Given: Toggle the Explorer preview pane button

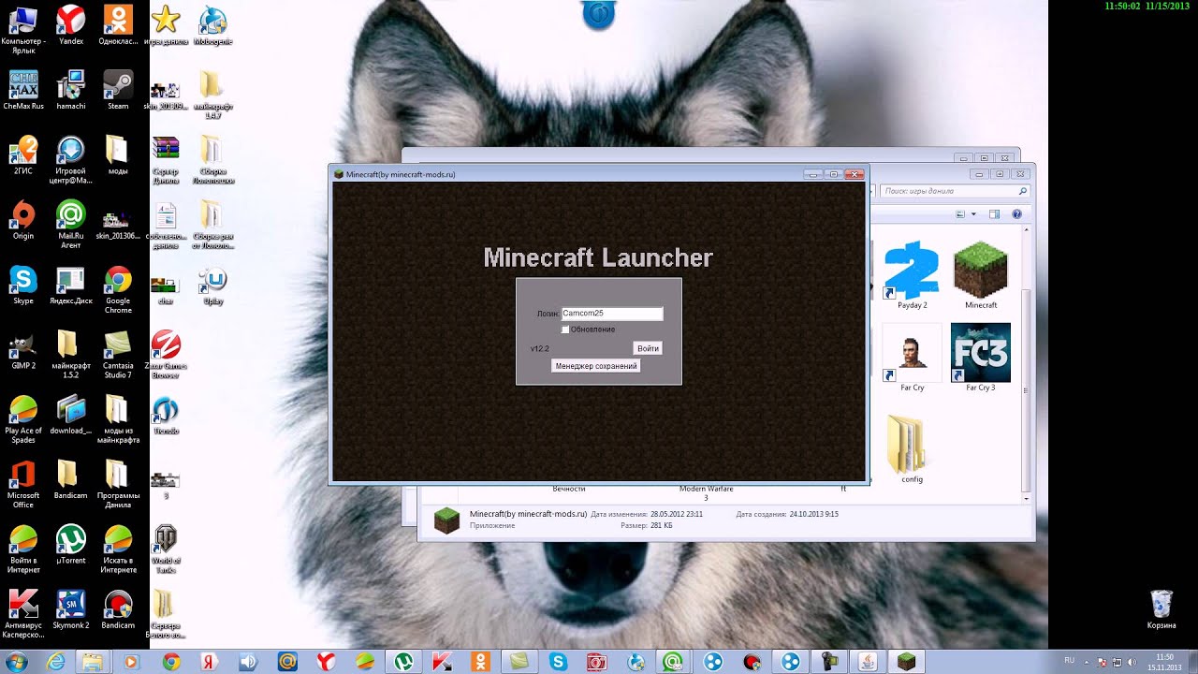Looking at the screenshot, I should pyautogui.click(x=995, y=214).
